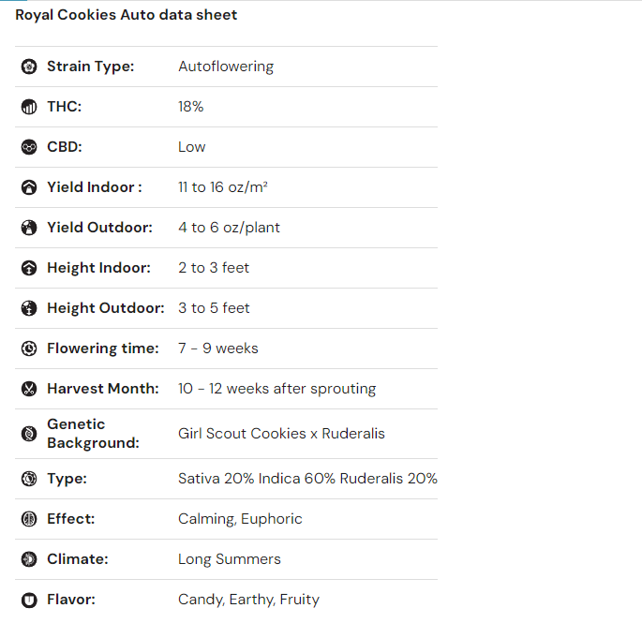
Task: Click the Flowering time clock icon
Action: click(x=29, y=349)
